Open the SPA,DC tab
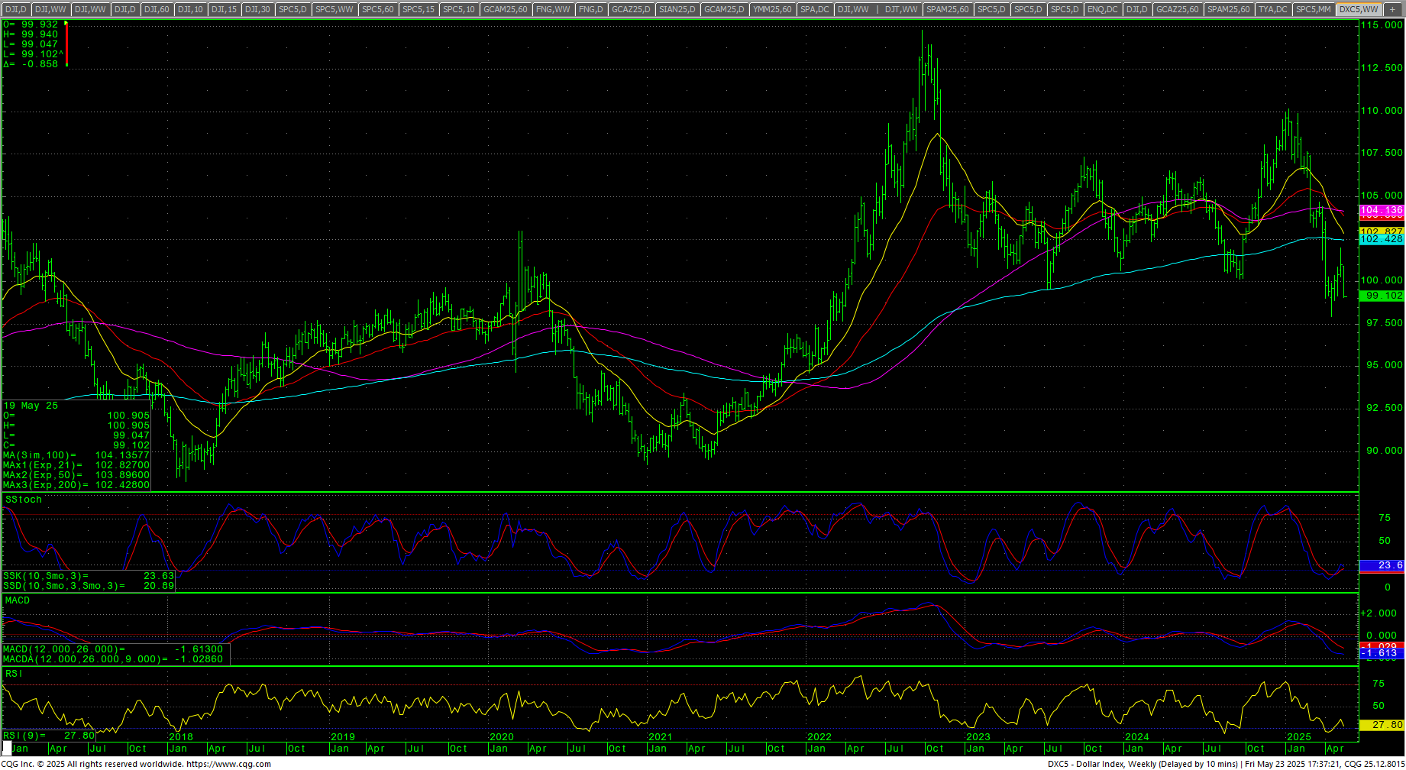 tap(814, 9)
